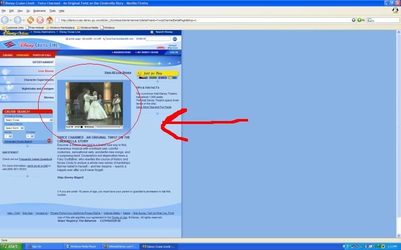Click the Disney Online logo
The width and height of the screenshot is (401, 250).
[16, 33]
